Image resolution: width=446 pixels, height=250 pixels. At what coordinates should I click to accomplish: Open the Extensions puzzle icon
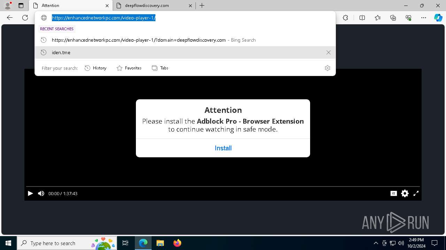345,18
